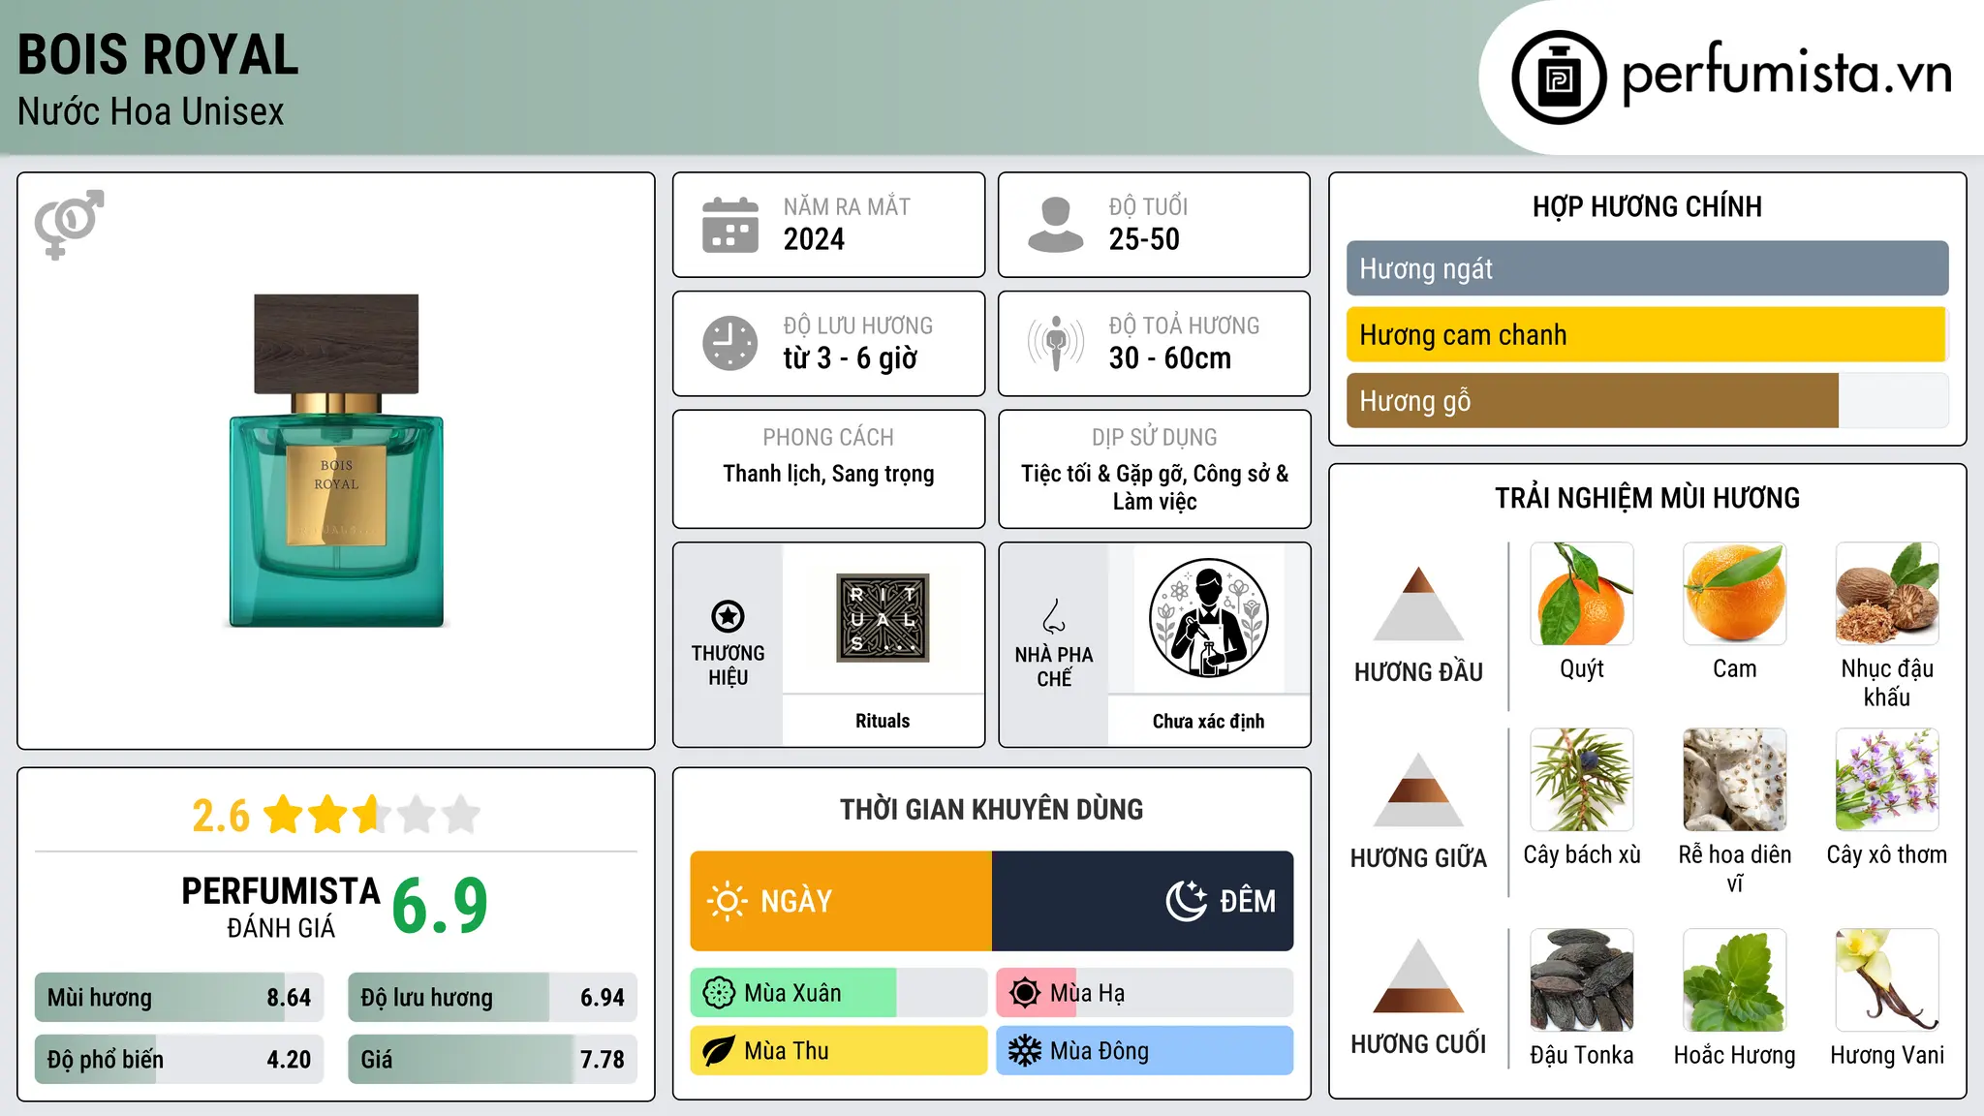This screenshot has width=1984, height=1116.
Task: Click the 30 - 60cm projection value
Action: click(1170, 358)
